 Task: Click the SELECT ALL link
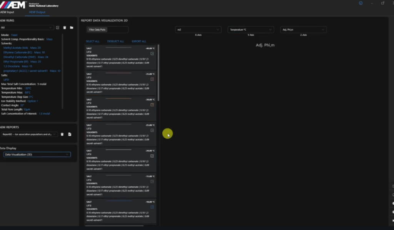[92, 41]
